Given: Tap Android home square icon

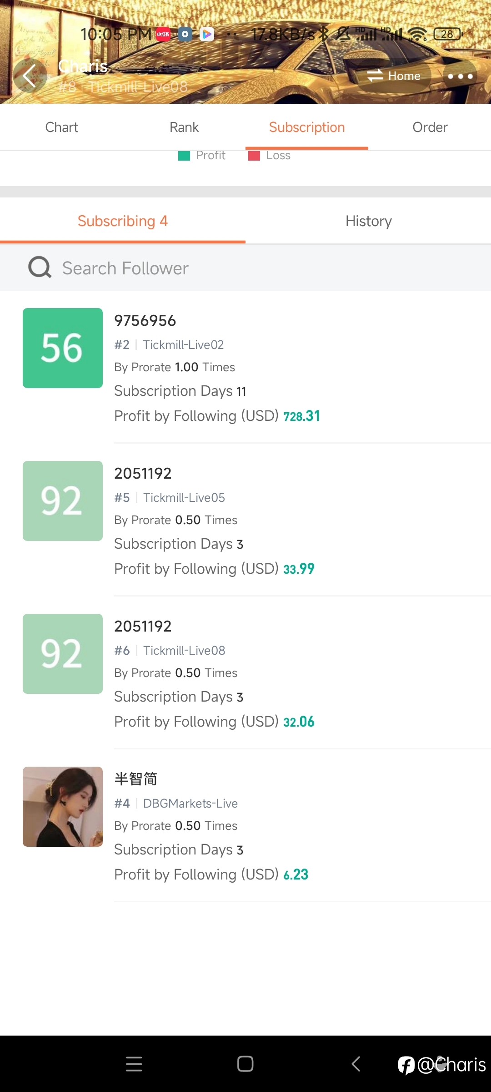Looking at the screenshot, I should click(x=245, y=1064).
